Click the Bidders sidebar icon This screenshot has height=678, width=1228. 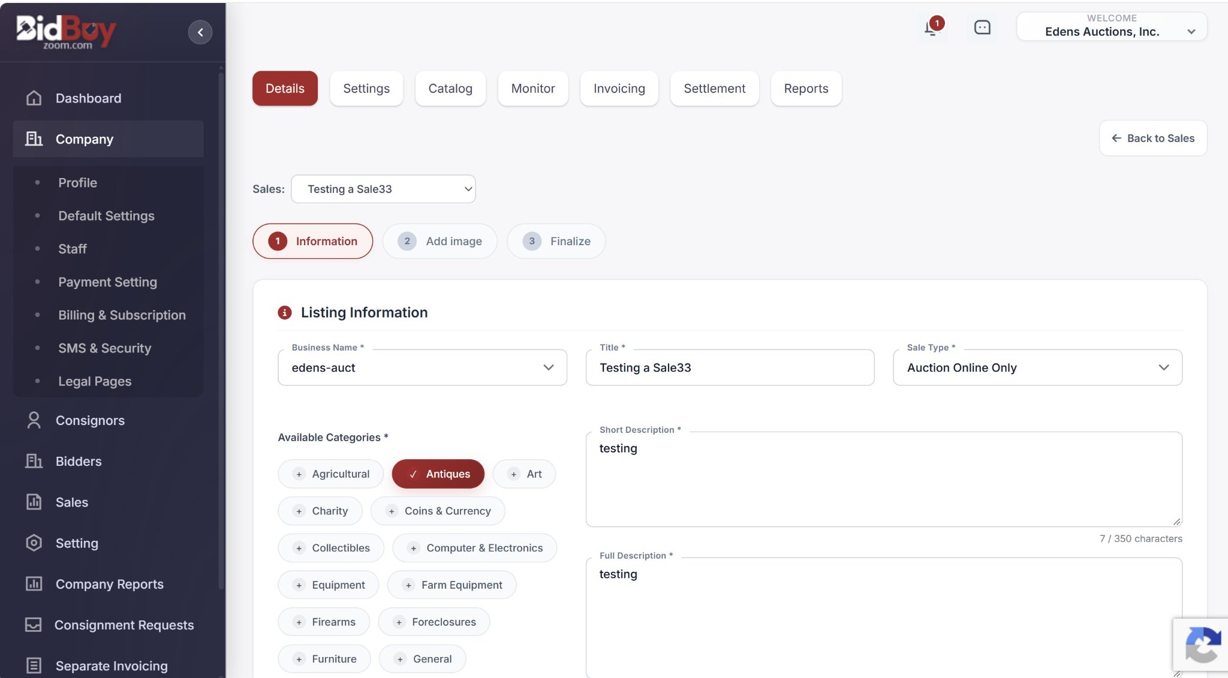(x=34, y=461)
